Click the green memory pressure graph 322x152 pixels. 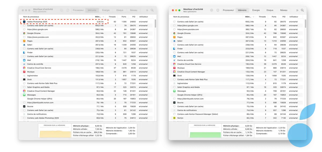click(x=205, y=134)
